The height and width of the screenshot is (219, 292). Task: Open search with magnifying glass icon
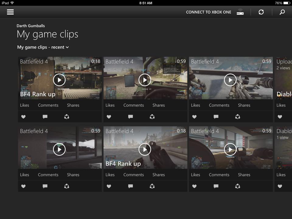pyautogui.click(x=282, y=12)
